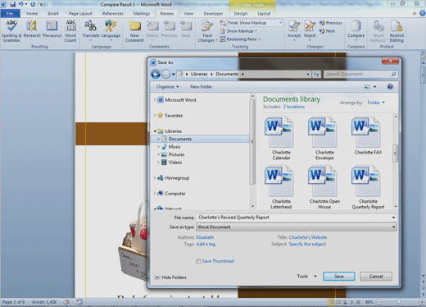Switch to the Insert tab
The width and height of the screenshot is (426, 307).
click(x=53, y=13)
